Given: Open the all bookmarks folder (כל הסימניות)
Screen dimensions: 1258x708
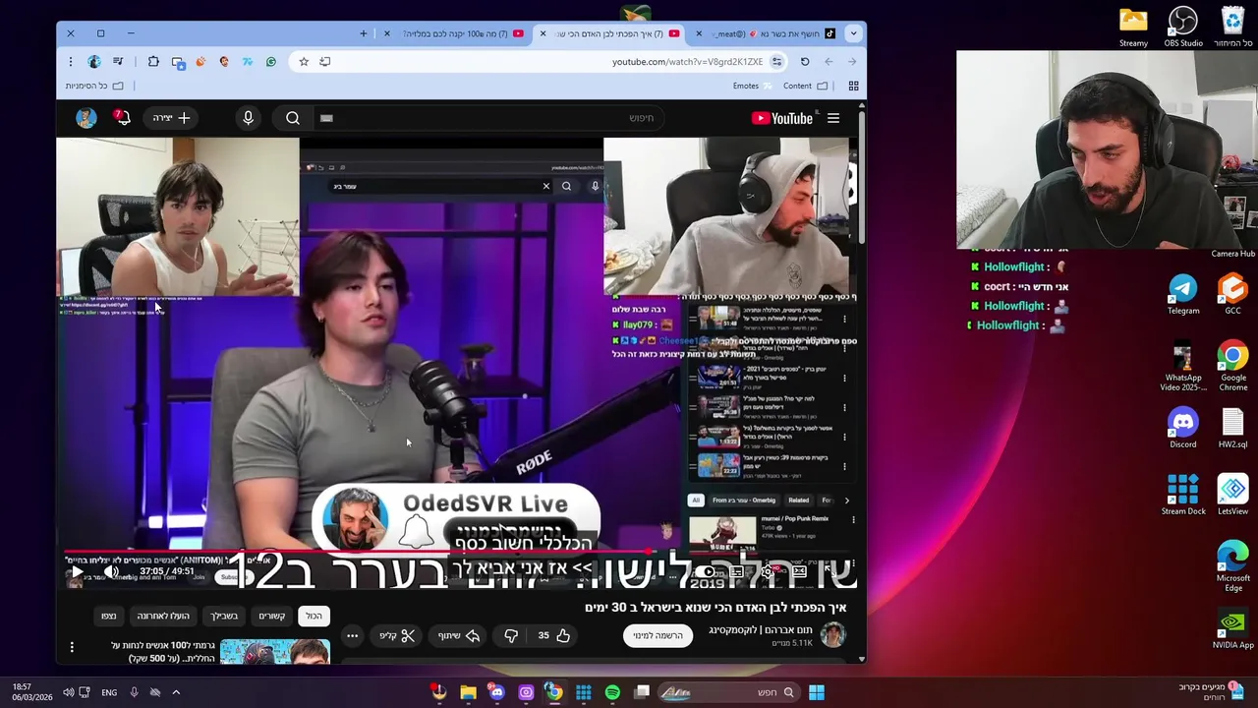Looking at the screenshot, I should point(94,86).
